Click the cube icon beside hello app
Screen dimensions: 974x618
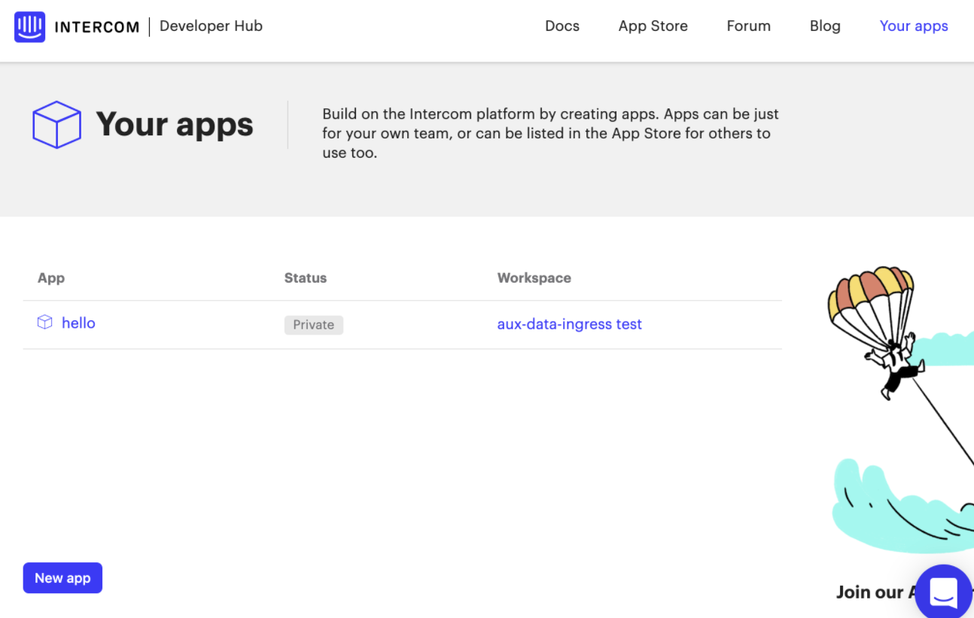[45, 323]
